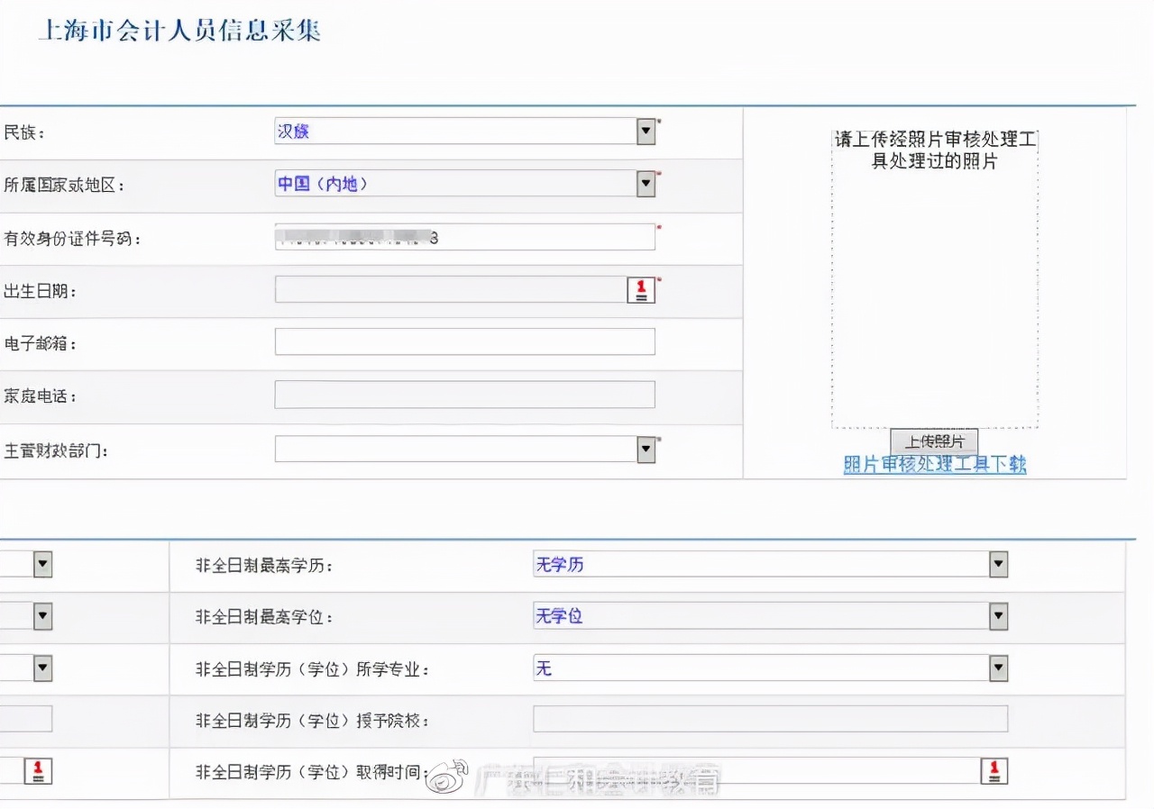Screen dimensions: 1154x809
Task: Click the 非全日制学历取得时间 date field
Action: pyautogui.click(x=757, y=770)
